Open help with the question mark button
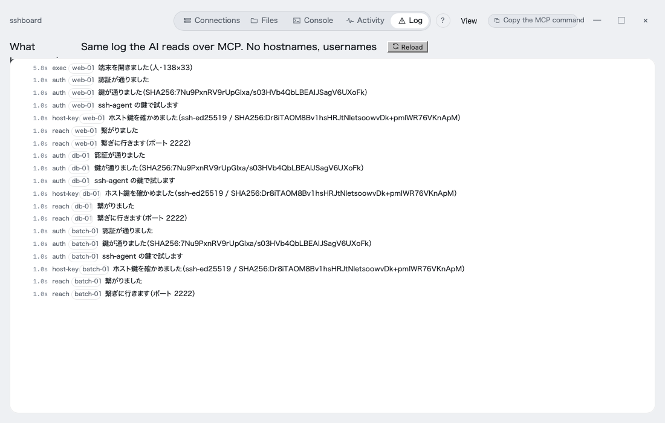The width and height of the screenshot is (665, 423). coord(443,21)
